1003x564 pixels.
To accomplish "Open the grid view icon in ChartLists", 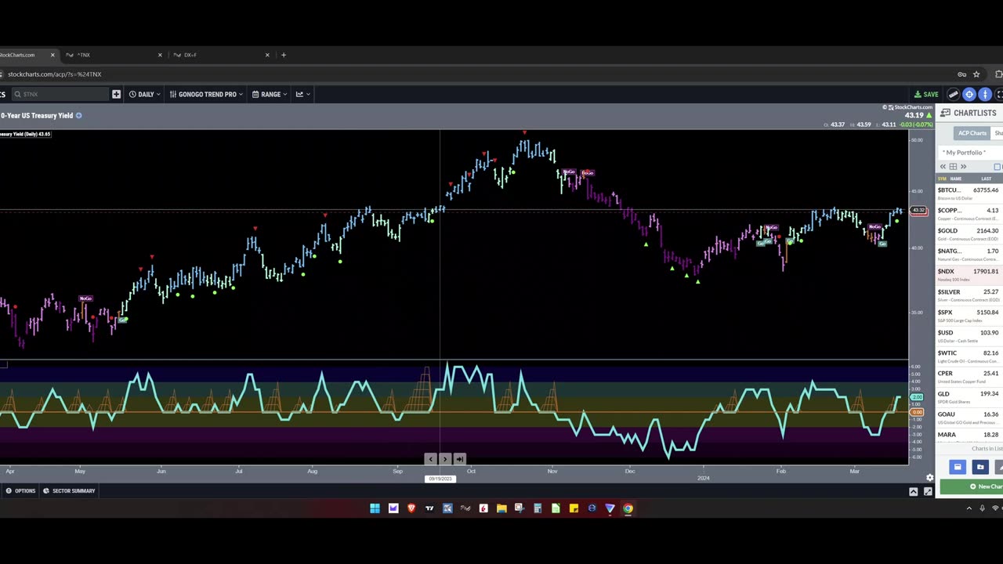I will click(x=953, y=167).
